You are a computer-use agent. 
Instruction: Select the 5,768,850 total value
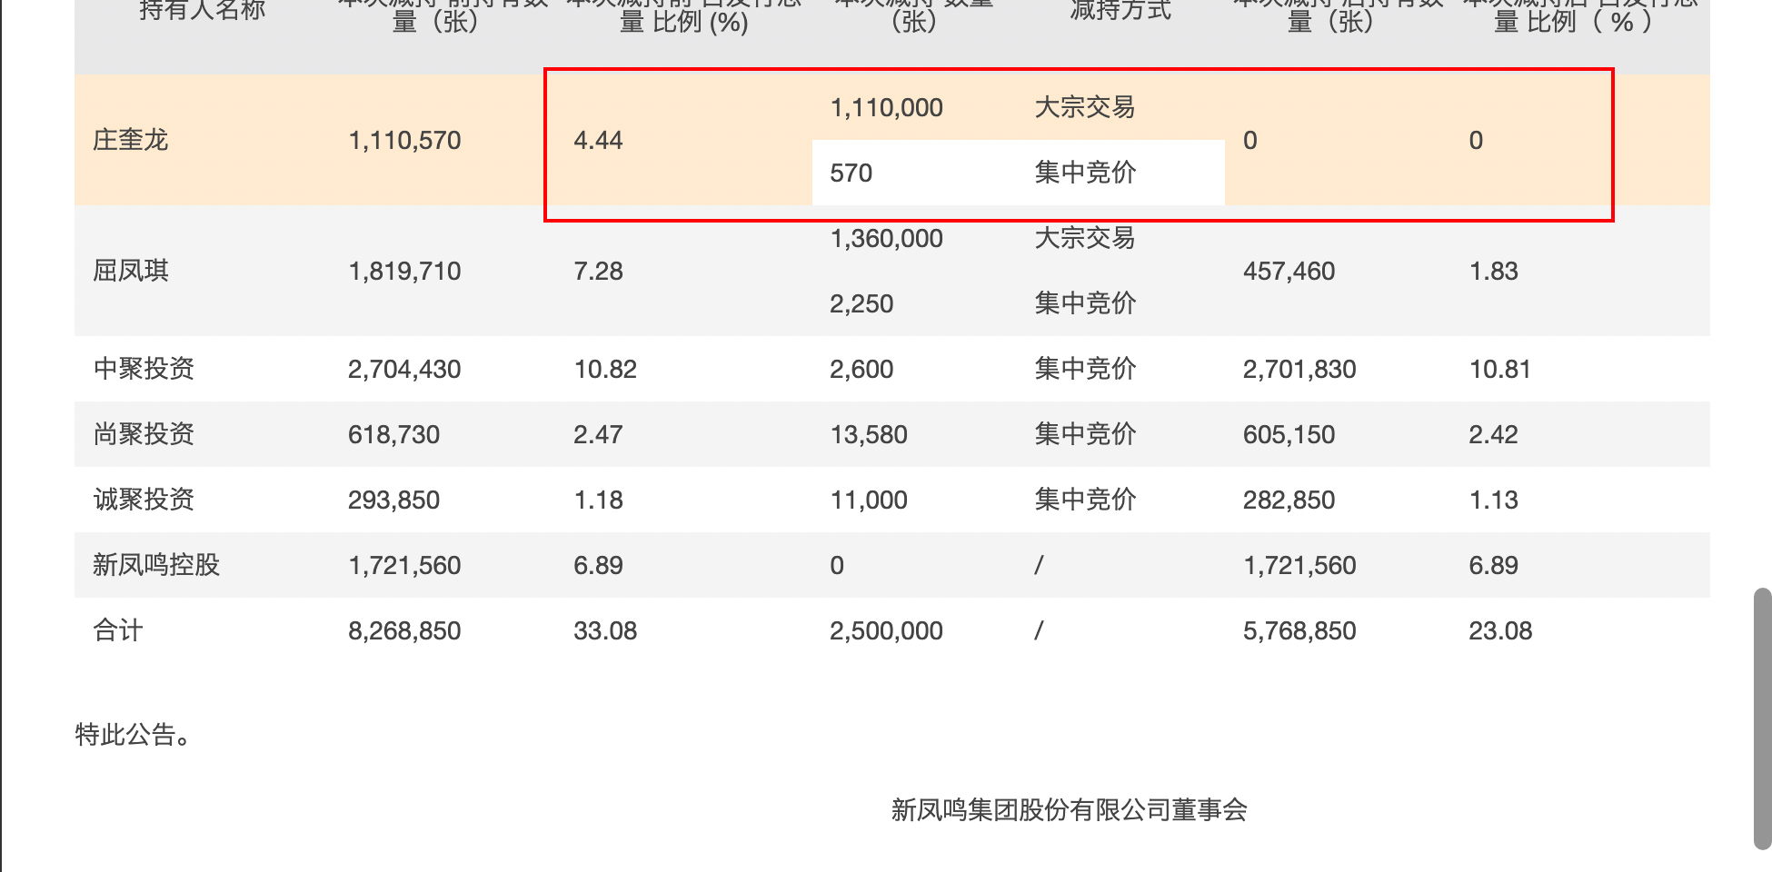pos(1299,630)
